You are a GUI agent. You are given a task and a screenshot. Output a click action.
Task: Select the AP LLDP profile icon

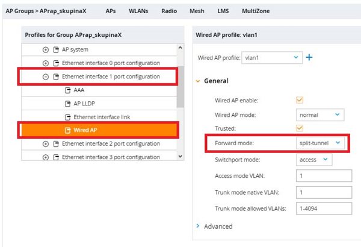tap(67, 104)
